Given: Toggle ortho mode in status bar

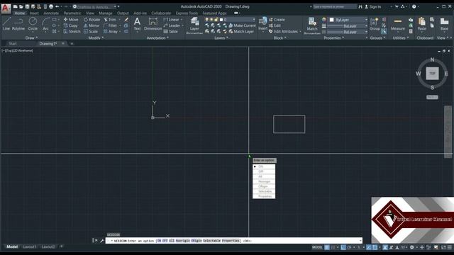Looking at the screenshot, I should (x=343, y=247).
